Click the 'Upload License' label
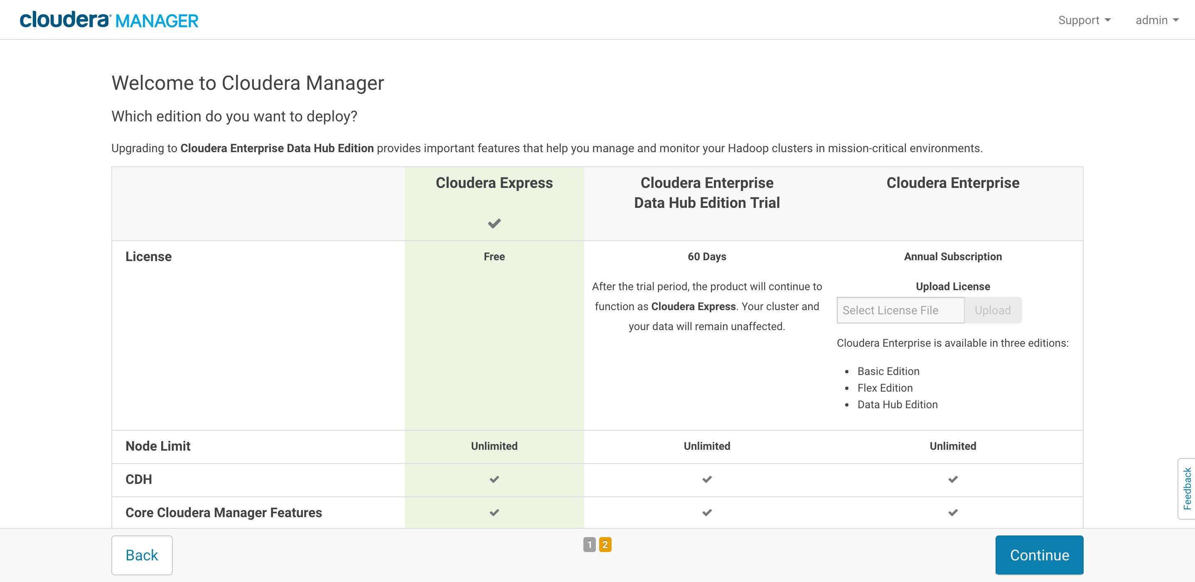The image size is (1195, 582). click(x=953, y=286)
